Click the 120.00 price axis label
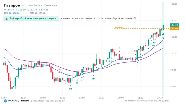This screenshot has width=185, height=104. pos(174,21)
